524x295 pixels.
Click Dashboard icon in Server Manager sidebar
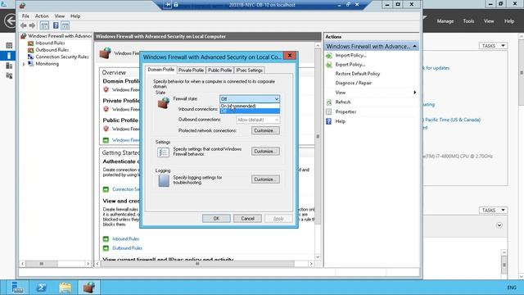click(x=9, y=46)
